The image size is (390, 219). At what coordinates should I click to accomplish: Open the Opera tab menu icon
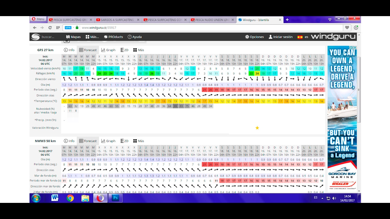[x=330, y=20]
